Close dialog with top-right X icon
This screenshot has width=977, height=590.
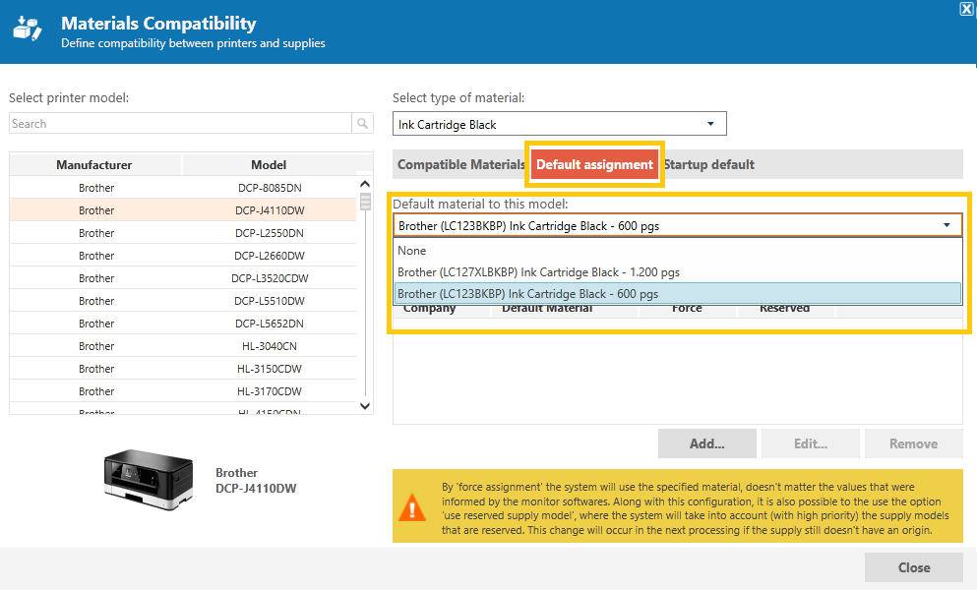tap(966, 9)
